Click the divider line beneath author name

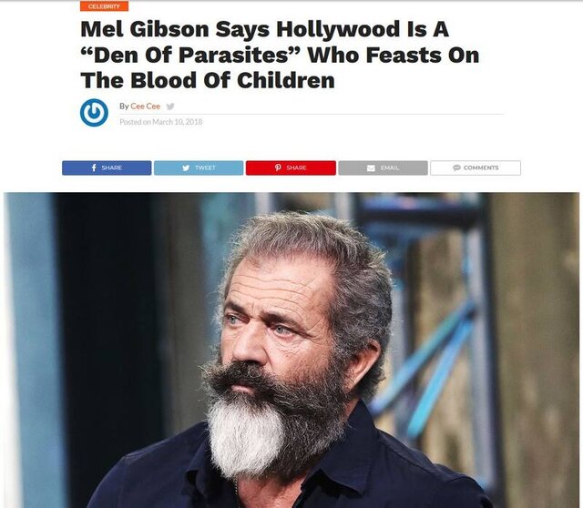pyautogui.click(x=312, y=115)
